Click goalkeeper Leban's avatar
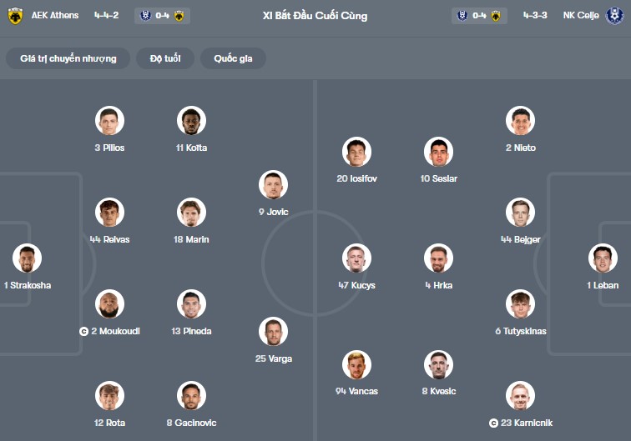The height and width of the screenshot is (441, 631). coord(602,258)
